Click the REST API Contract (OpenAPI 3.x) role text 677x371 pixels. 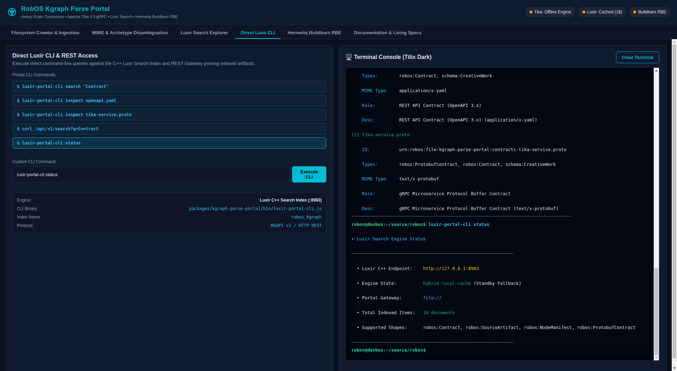coord(440,106)
